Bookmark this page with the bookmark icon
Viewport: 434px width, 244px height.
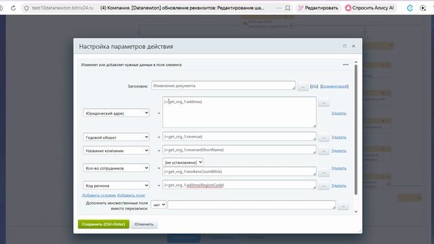(x=288, y=8)
